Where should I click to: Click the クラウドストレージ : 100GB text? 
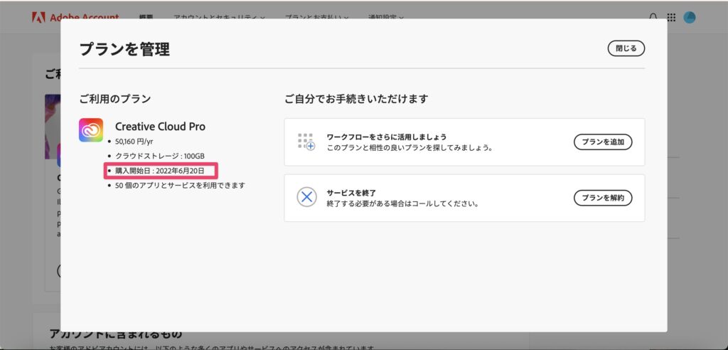[x=160, y=157]
